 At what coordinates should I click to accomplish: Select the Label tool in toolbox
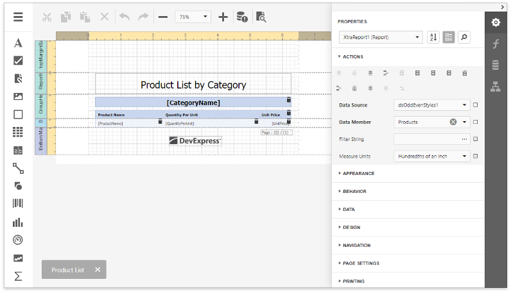[x=18, y=43]
